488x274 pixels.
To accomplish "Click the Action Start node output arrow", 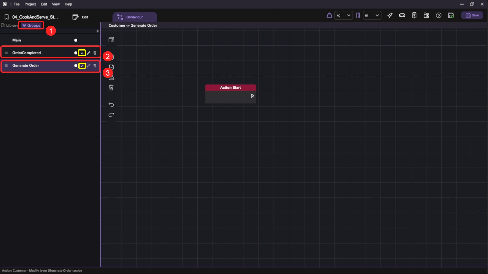I will coord(252,96).
